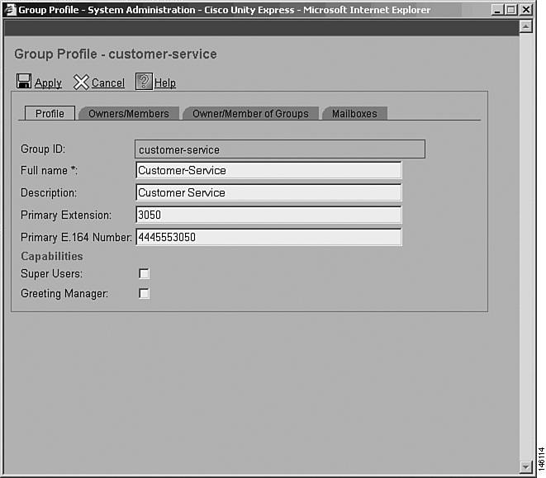This screenshot has height=478, width=546.
Task: Click the Primary E.164 Number field
Action: [268, 238]
